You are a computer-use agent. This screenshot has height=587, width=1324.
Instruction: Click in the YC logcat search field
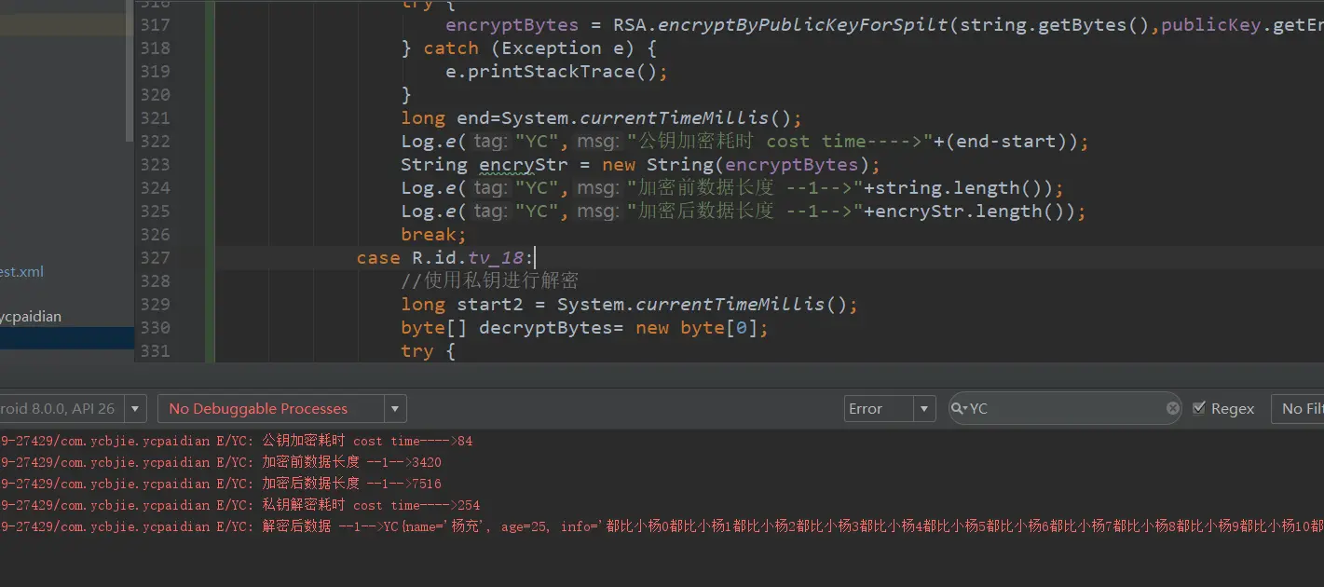point(1067,408)
